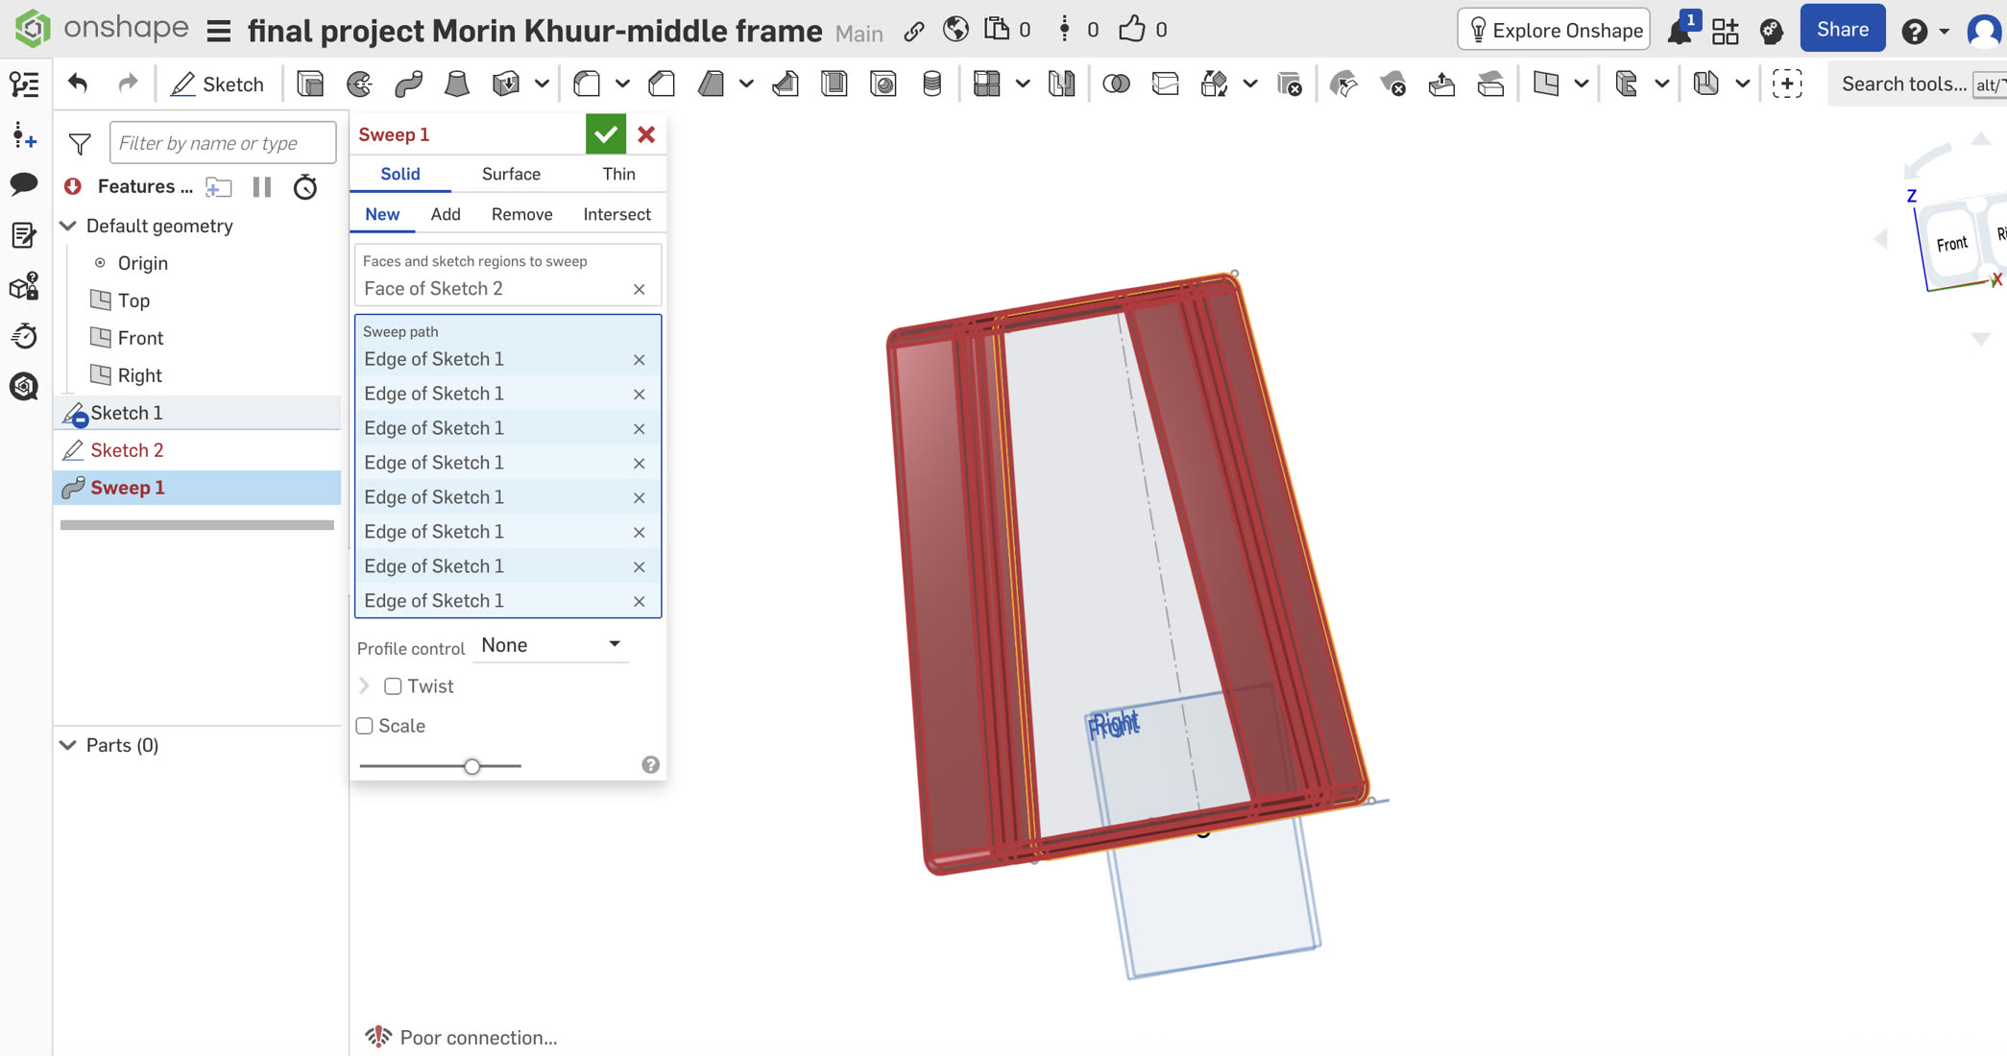2007x1056 pixels.
Task: Select the Add operation tab
Action: click(446, 214)
